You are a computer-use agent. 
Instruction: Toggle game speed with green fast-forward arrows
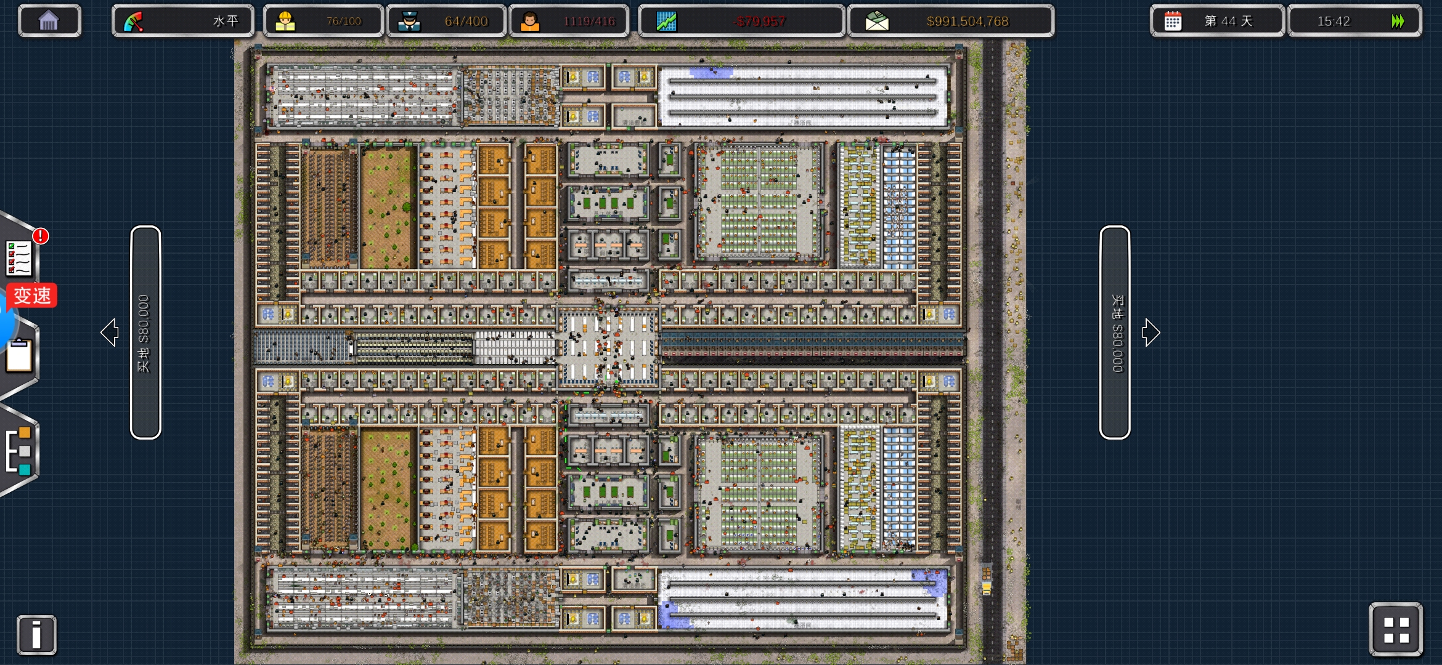1397,21
